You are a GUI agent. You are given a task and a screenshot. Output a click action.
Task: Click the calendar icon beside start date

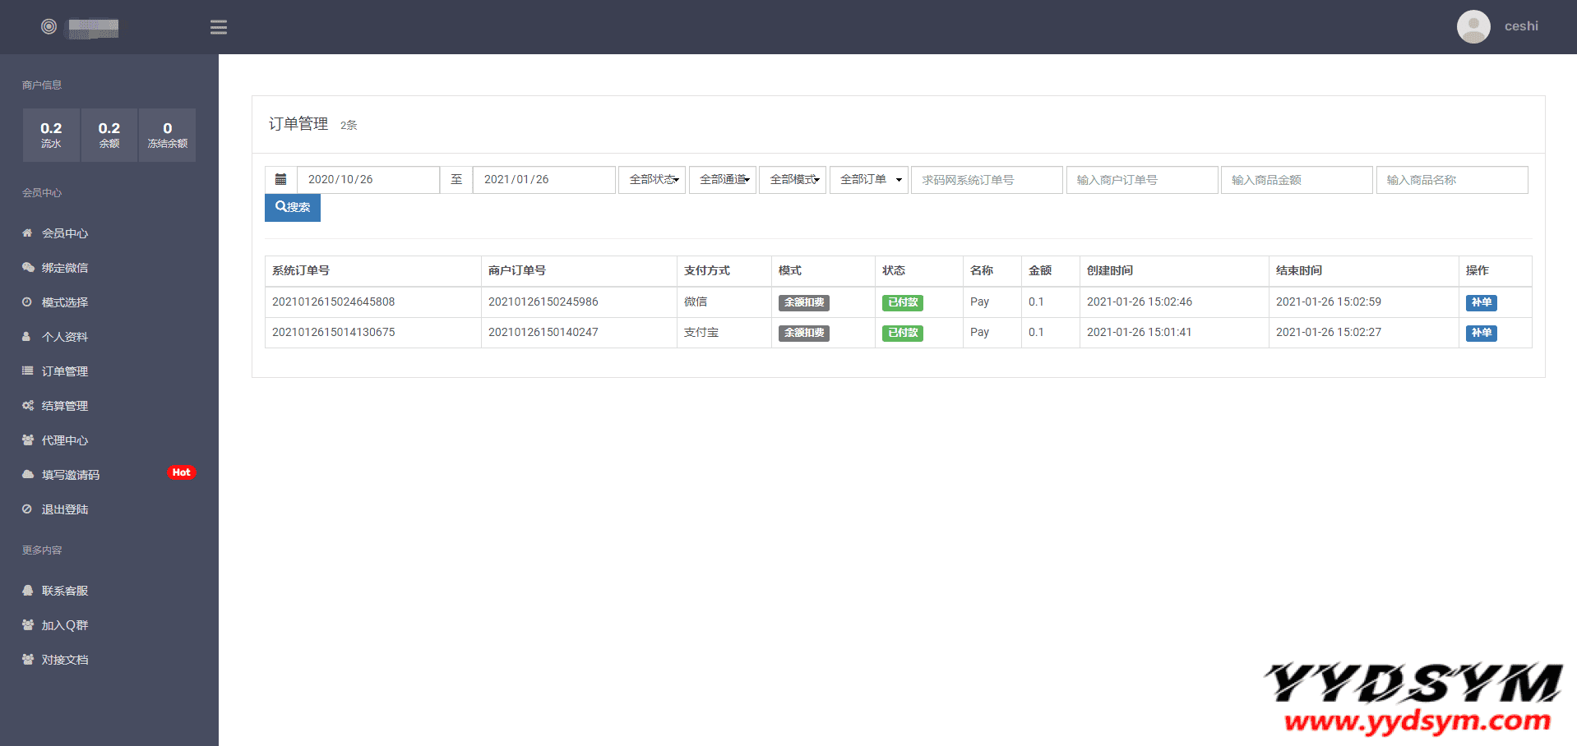280,180
